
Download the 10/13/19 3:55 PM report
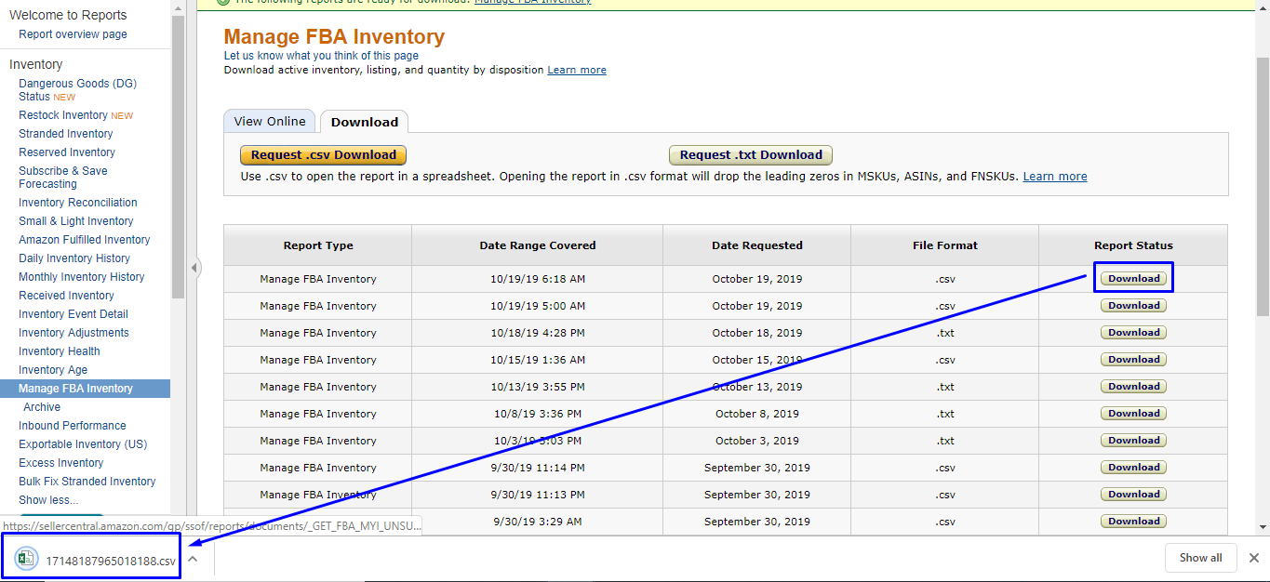pos(1133,386)
